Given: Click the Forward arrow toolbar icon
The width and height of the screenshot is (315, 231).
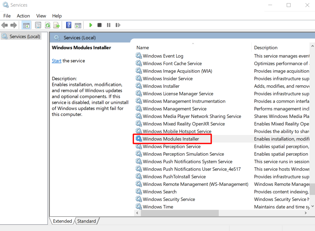Looking at the screenshot, I should pos(14,25).
